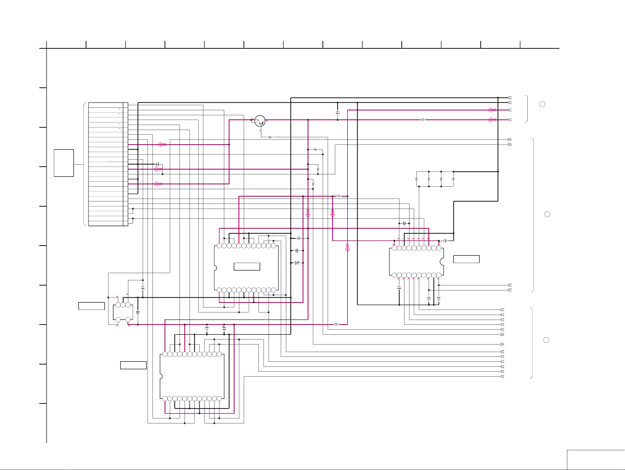Click circle marker beside the middle right bracket
Image resolution: width=625 pixels, height=470 pixels.
click(x=547, y=214)
